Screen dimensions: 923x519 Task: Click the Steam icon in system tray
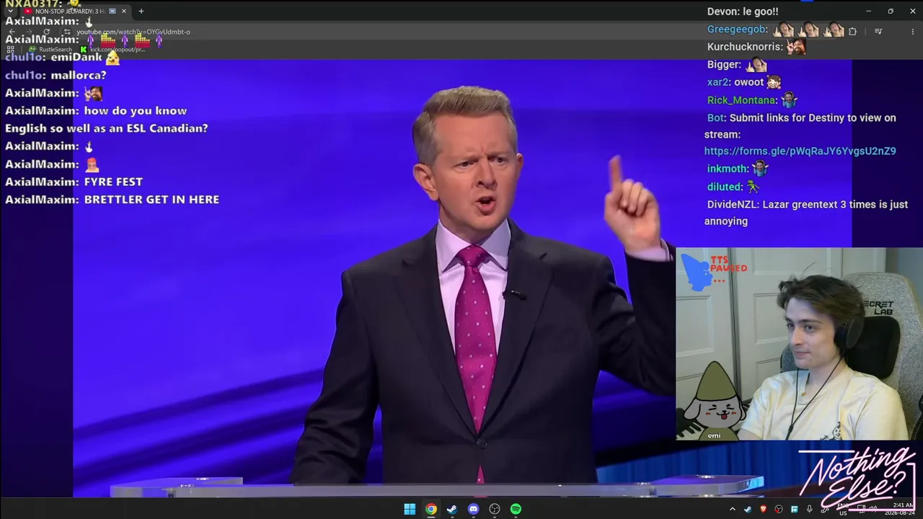pos(748,509)
